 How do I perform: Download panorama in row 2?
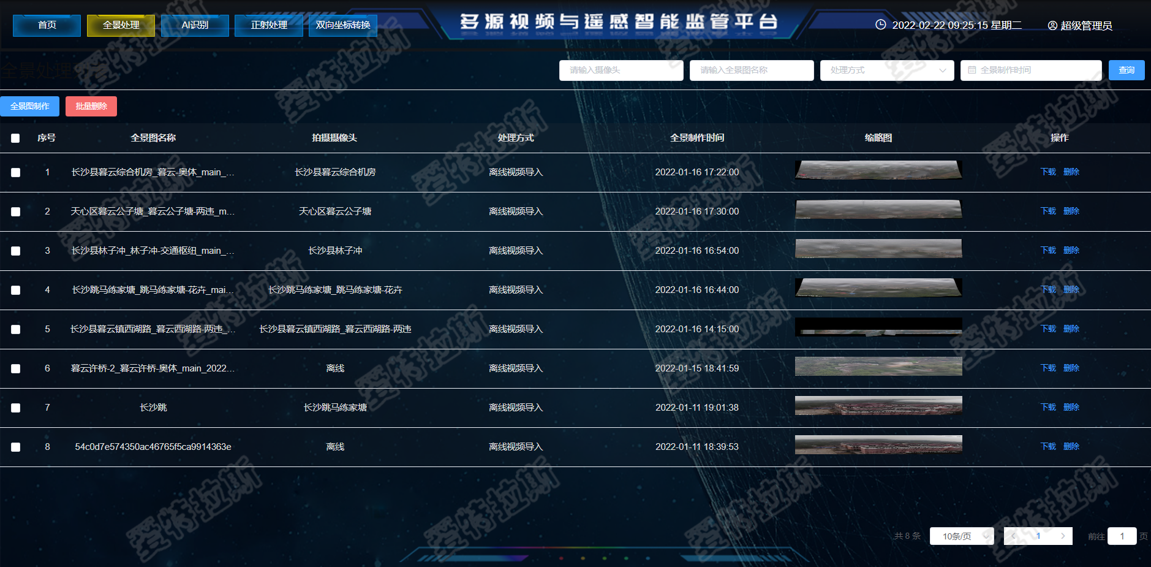point(1047,211)
